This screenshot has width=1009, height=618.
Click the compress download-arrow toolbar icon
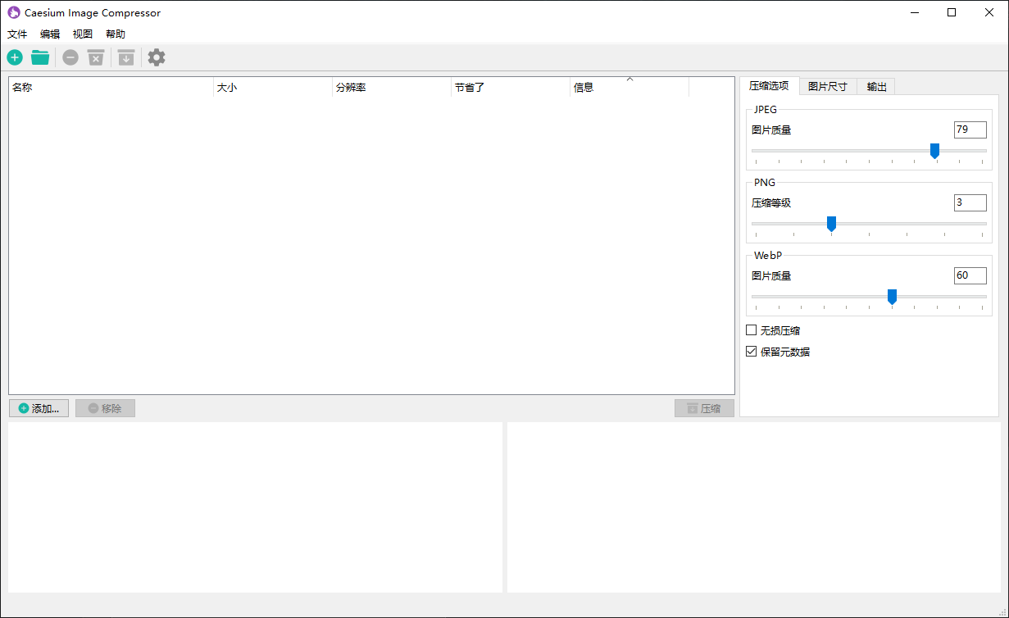[125, 57]
